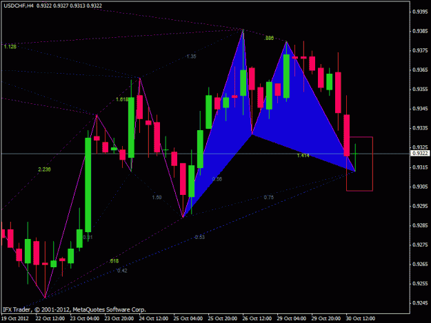Select the 0.9335 price axis label

(420, 128)
